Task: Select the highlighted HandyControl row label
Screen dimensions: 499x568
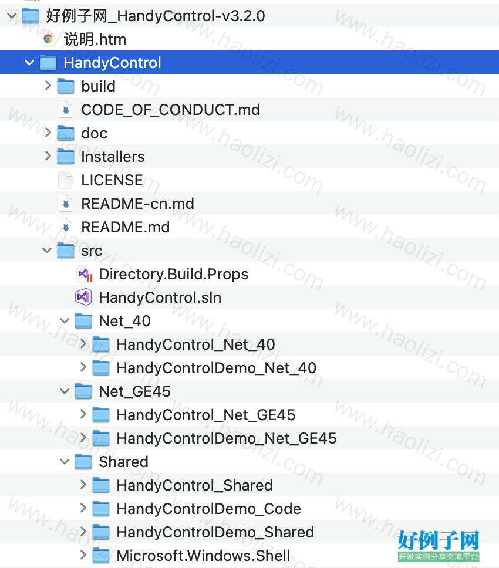Action: coord(112,63)
